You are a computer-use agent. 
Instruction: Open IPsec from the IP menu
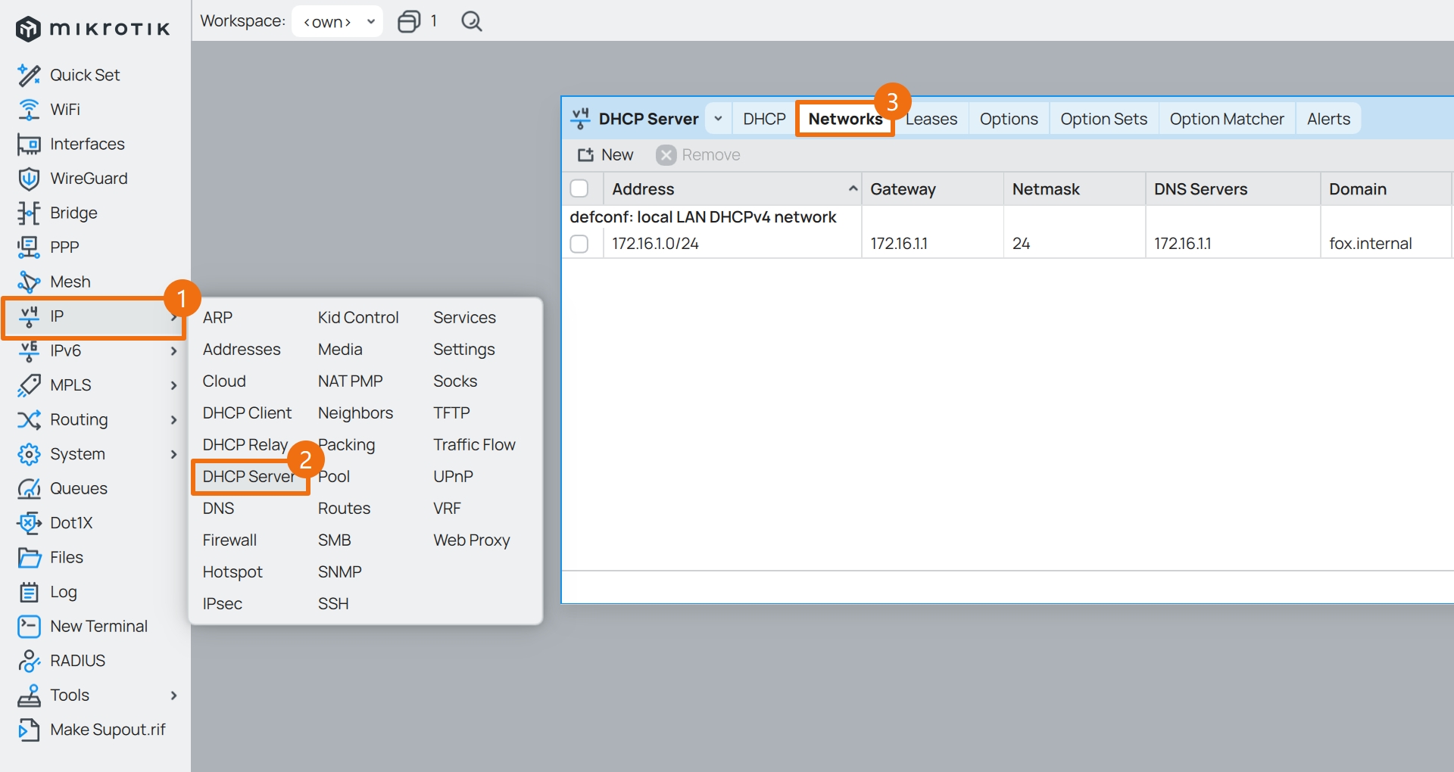(222, 604)
